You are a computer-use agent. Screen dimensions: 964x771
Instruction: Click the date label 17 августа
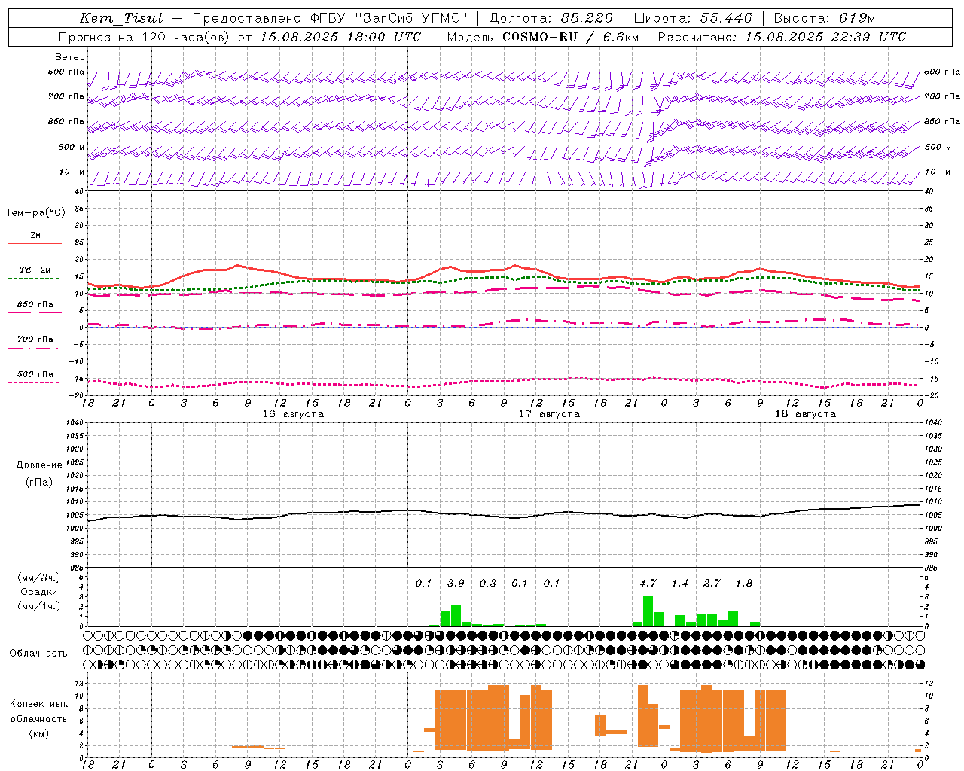549,414
